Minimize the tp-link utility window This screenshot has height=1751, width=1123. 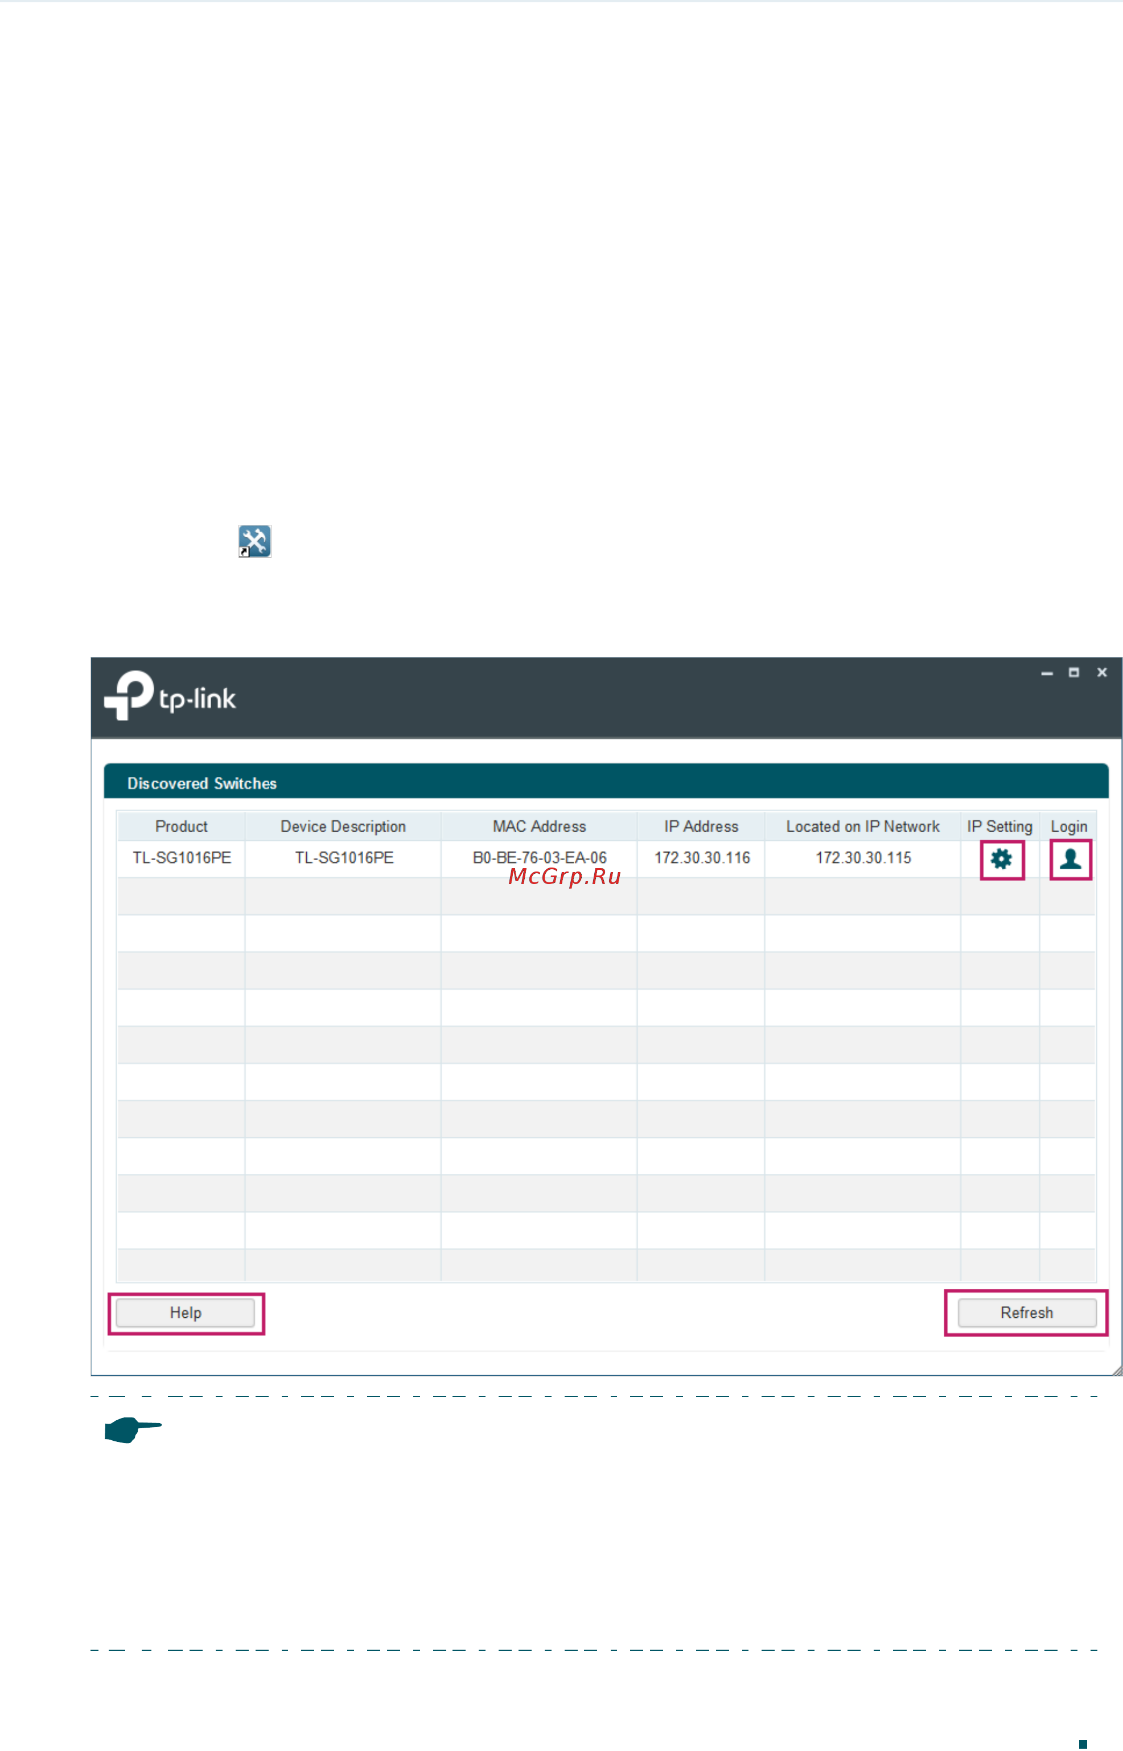pos(1046,672)
